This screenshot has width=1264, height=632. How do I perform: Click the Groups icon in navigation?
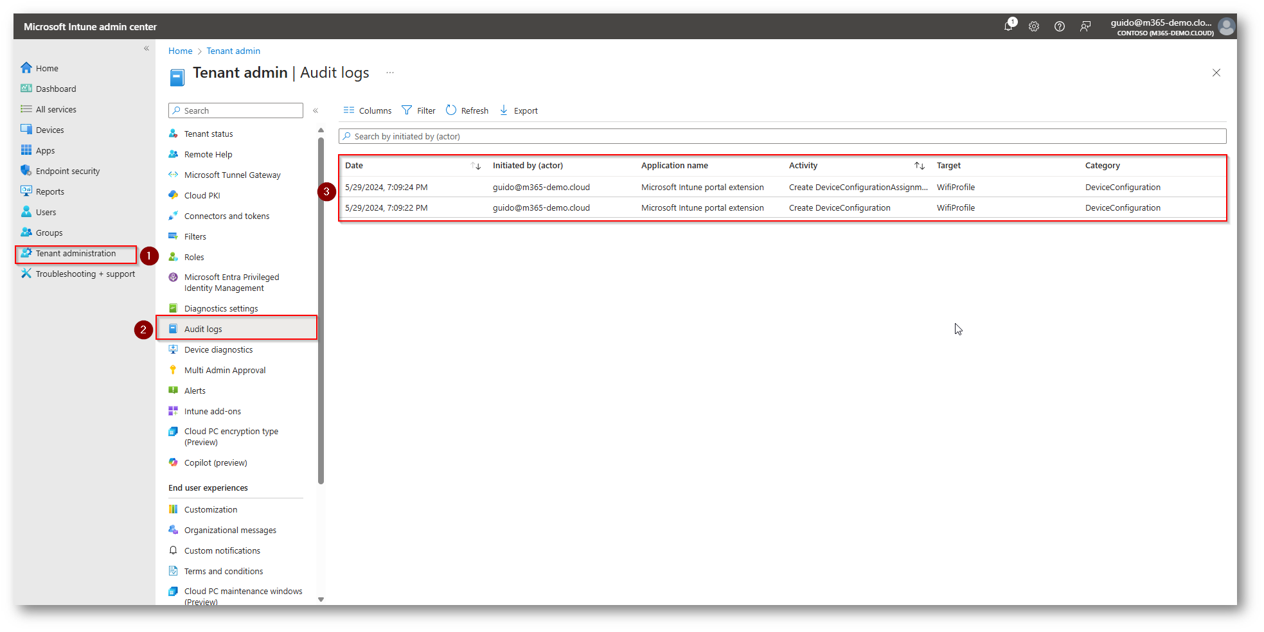tap(26, 232)
